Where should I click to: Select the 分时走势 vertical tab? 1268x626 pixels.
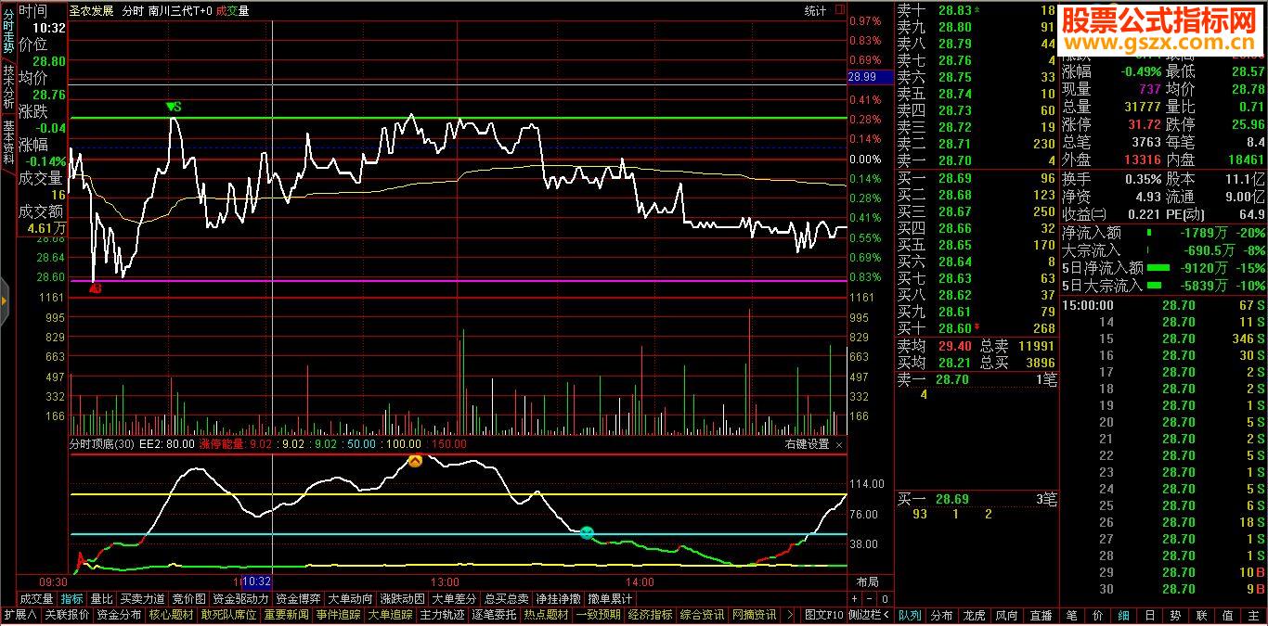point(7,30)
